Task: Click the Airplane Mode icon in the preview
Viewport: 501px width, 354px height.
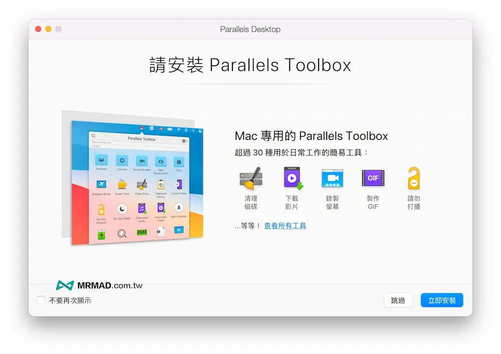Action: [102, 184]
